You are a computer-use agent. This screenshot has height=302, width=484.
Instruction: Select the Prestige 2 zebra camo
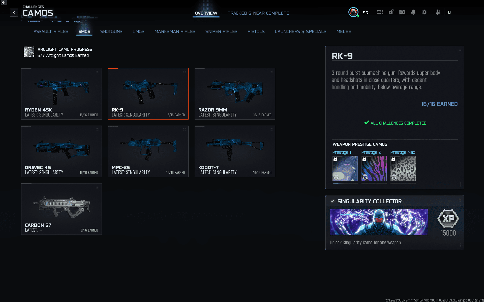tap(374, 168)
